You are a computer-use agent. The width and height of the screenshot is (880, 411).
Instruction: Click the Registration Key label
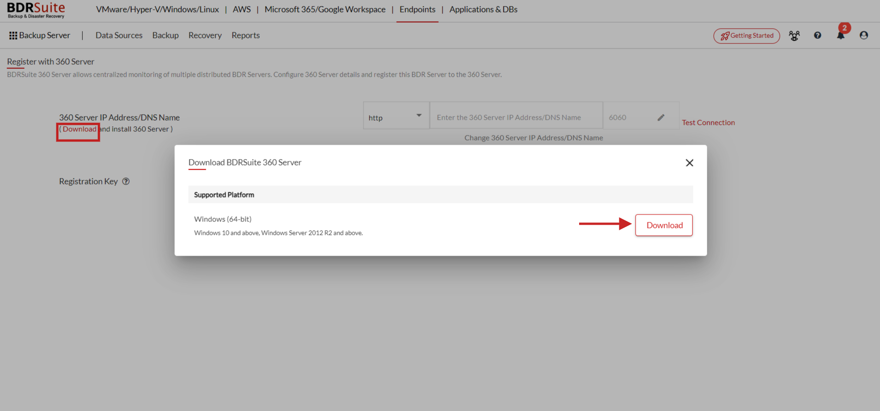click(88, 181)
